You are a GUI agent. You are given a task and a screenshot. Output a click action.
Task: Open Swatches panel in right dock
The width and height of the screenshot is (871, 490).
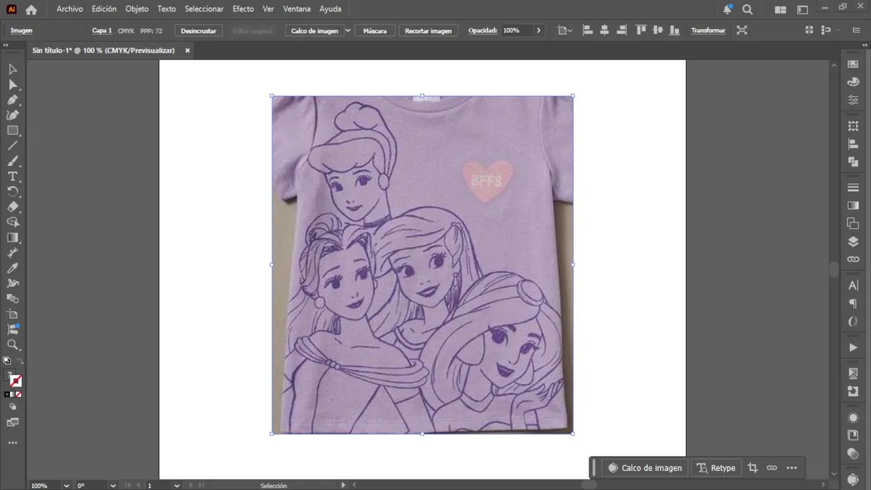[x=853, y=64]
